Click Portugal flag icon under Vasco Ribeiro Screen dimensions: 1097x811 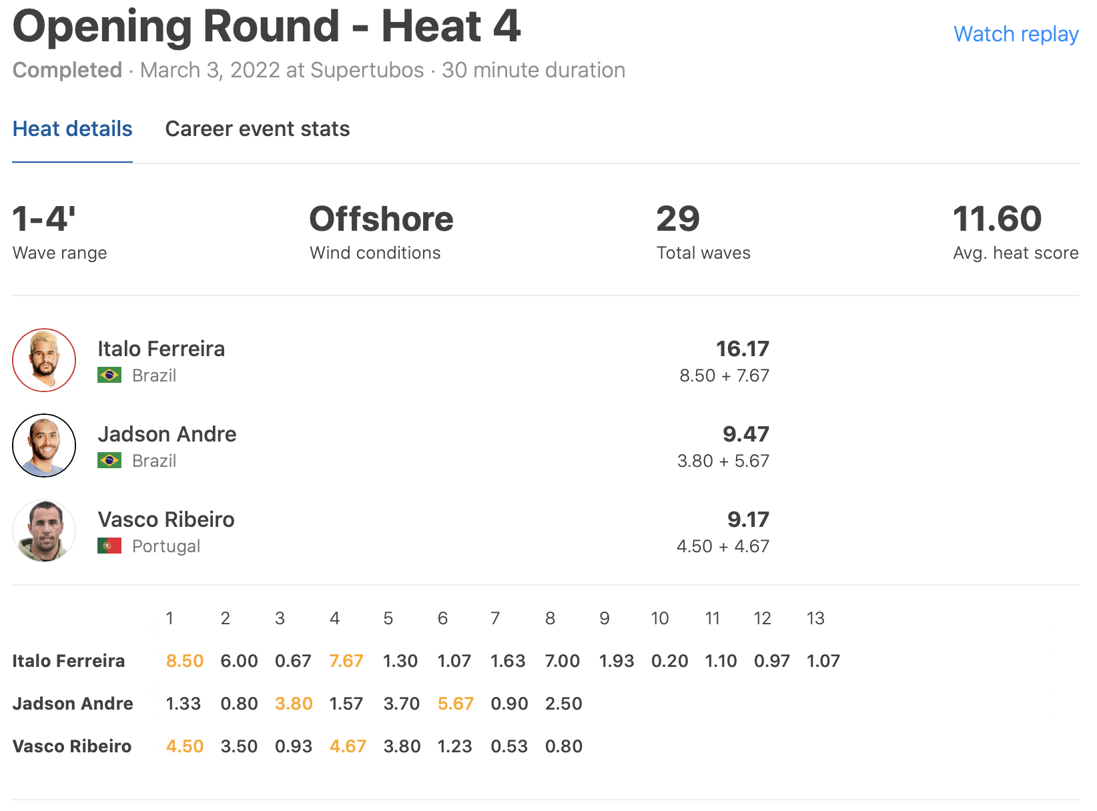click(109, 546)
